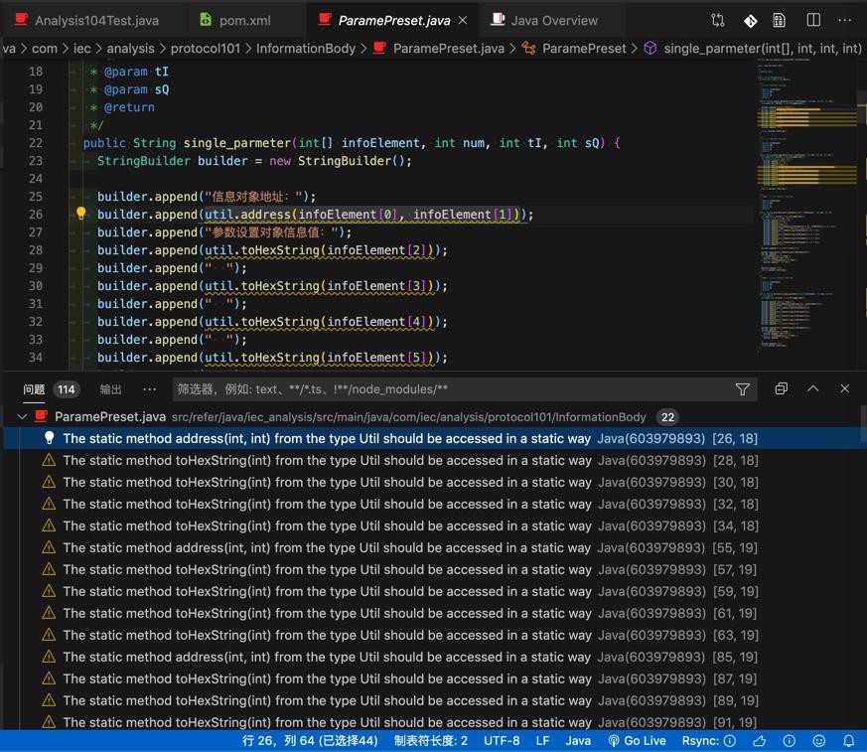
Task: Click the lightbulb quick fix on line 26
Action: (80, 214)
